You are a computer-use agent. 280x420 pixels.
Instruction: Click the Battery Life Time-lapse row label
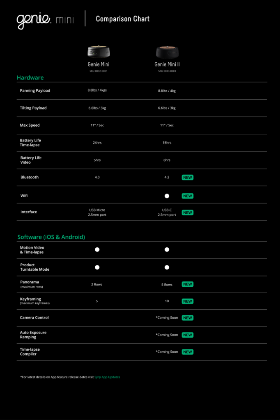click(x=31, y=143)
